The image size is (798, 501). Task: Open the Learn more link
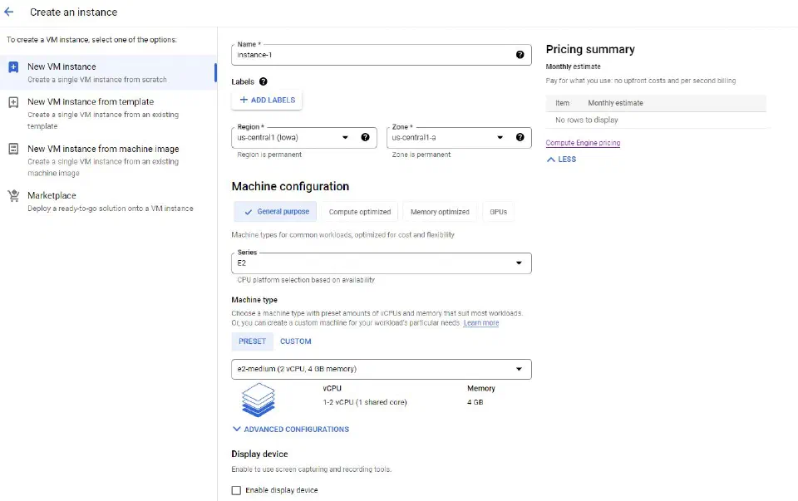481,323
